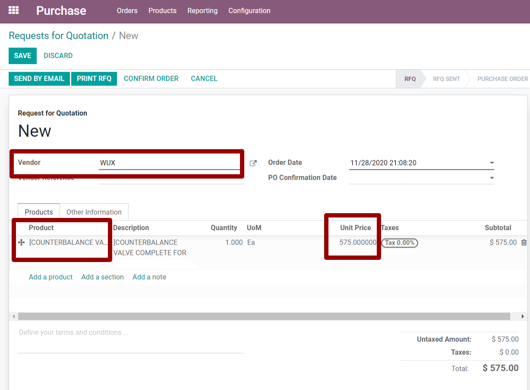Click the Add a section link
Viewport: 530px width, 390px height.
[102, 277]
